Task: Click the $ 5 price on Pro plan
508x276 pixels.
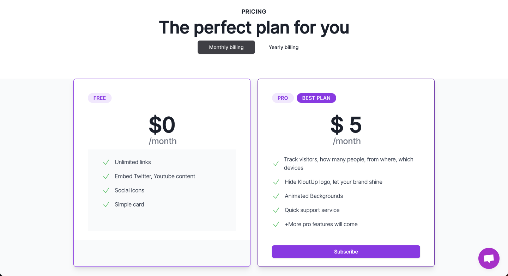Action: click(346, 125)
